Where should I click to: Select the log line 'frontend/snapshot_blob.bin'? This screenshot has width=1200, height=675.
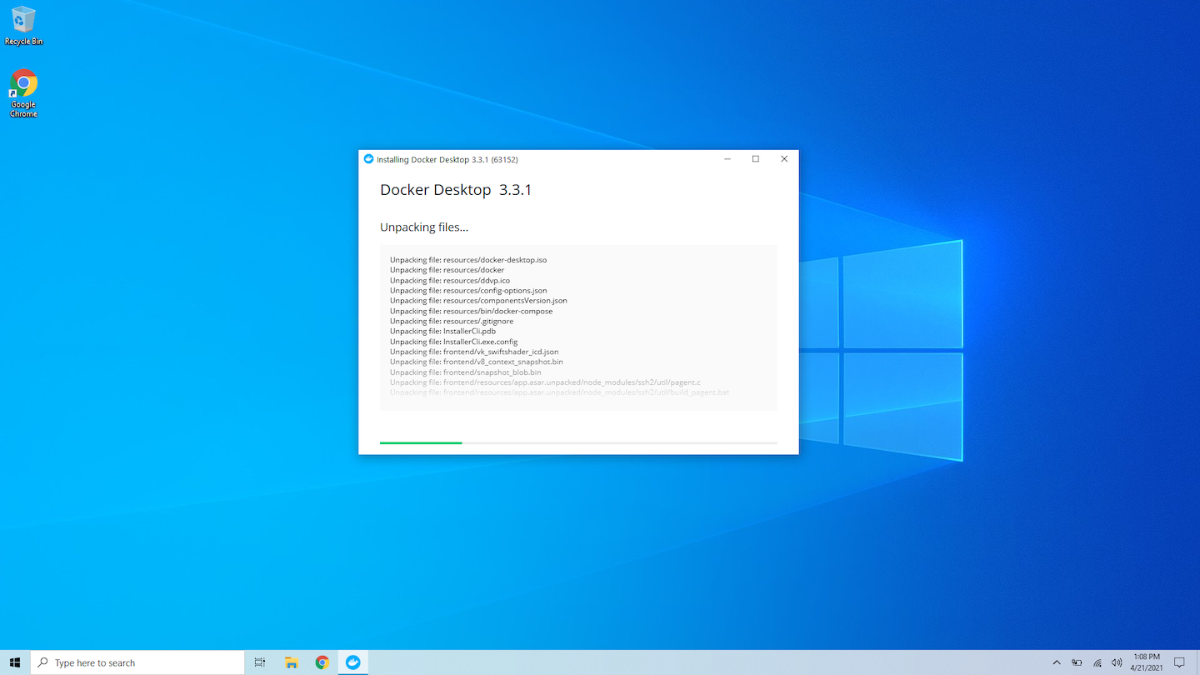coord(466,372)
